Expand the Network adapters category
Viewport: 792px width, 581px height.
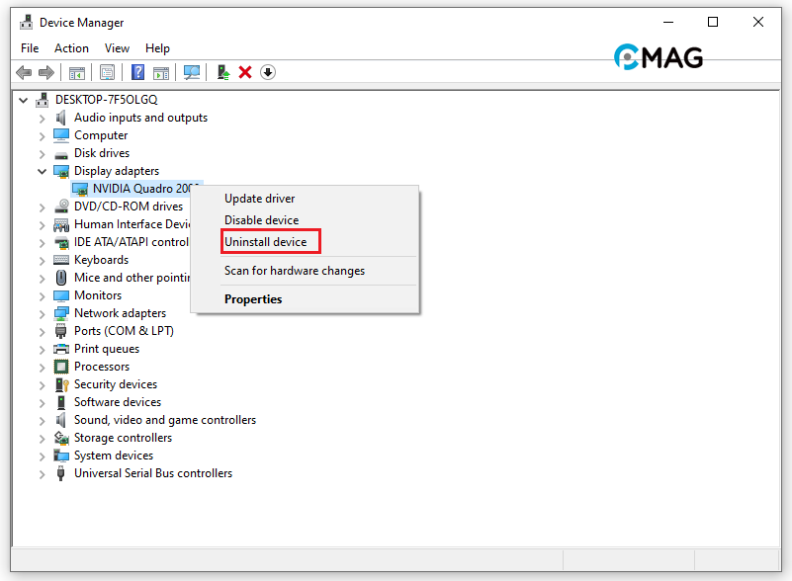tap(42, 313)
